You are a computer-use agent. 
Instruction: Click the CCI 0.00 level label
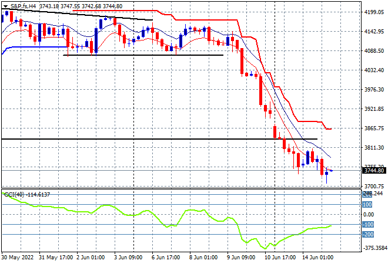[369, 214]
